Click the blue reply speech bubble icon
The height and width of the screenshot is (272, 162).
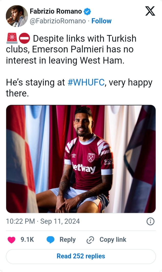pos(51,240)
